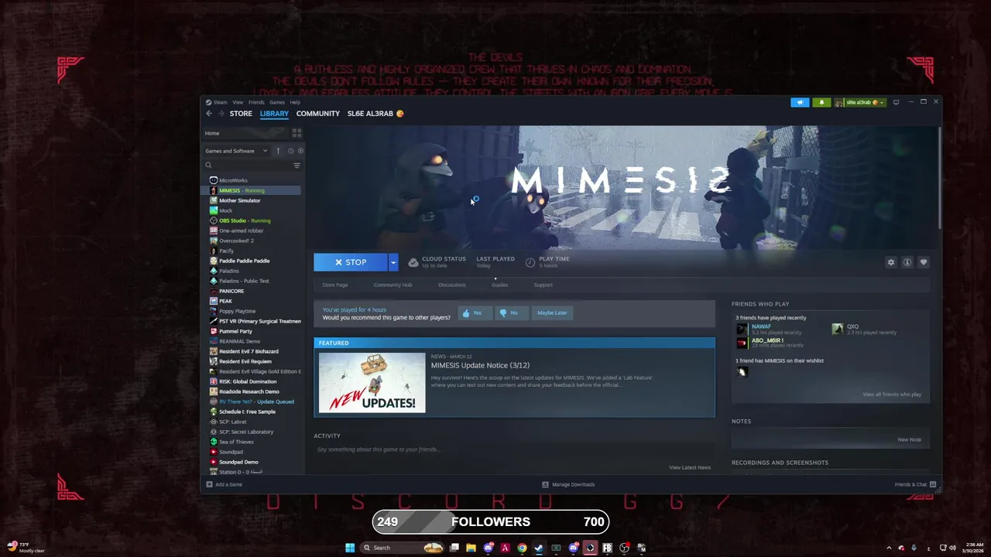Open the Community Hub link
The height and width of the screenshot is (557, 991).
(x=393, y=285)
